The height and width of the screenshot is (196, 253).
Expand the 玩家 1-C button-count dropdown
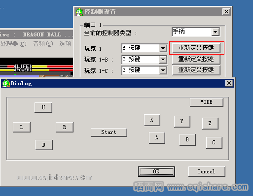pyautogui.click(x=163, y=70)
